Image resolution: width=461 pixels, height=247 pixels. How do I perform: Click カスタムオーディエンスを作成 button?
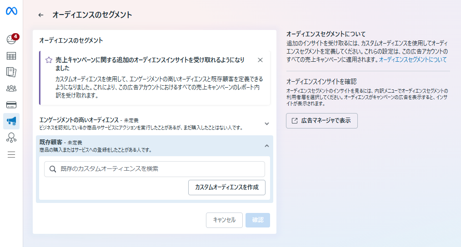[x=226, y=188]
